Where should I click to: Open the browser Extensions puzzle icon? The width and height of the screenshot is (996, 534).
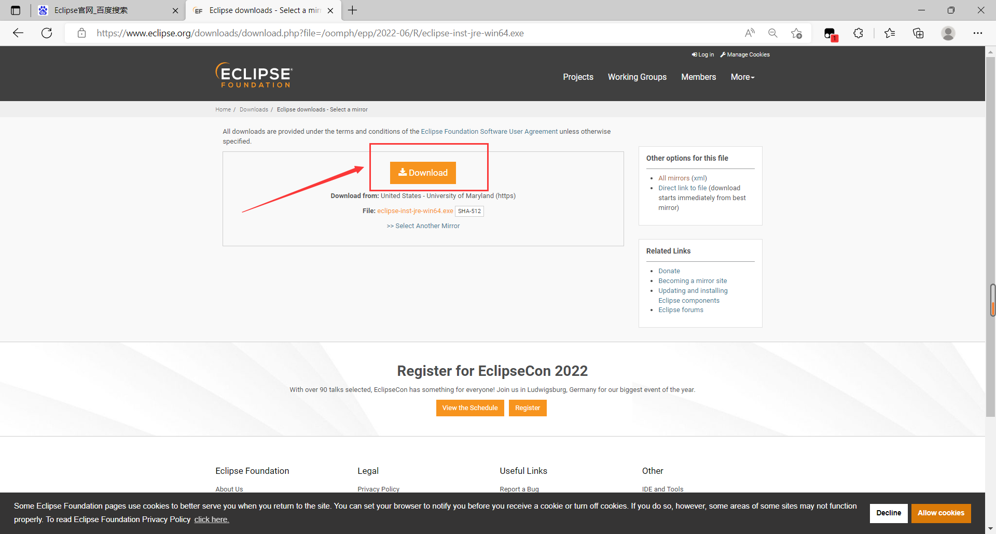click(x=858, y=33)
